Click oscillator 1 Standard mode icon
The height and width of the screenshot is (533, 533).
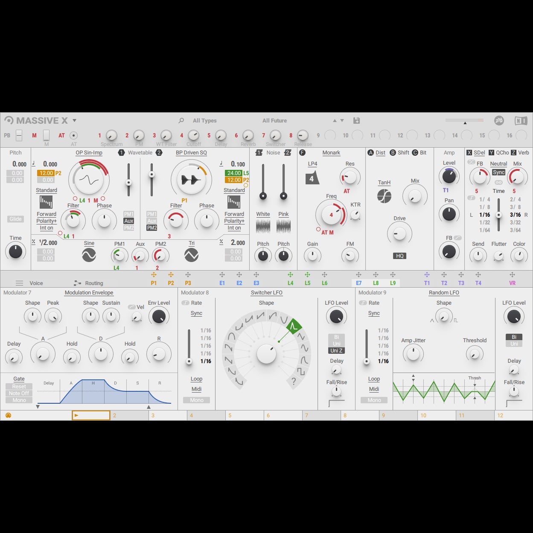point(46,202)
